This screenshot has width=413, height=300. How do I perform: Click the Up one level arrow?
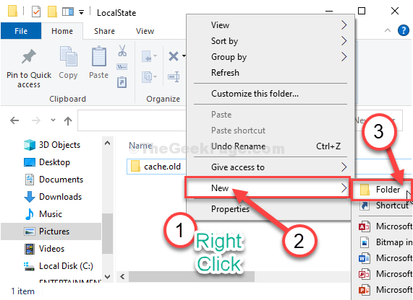pos(68,120)
